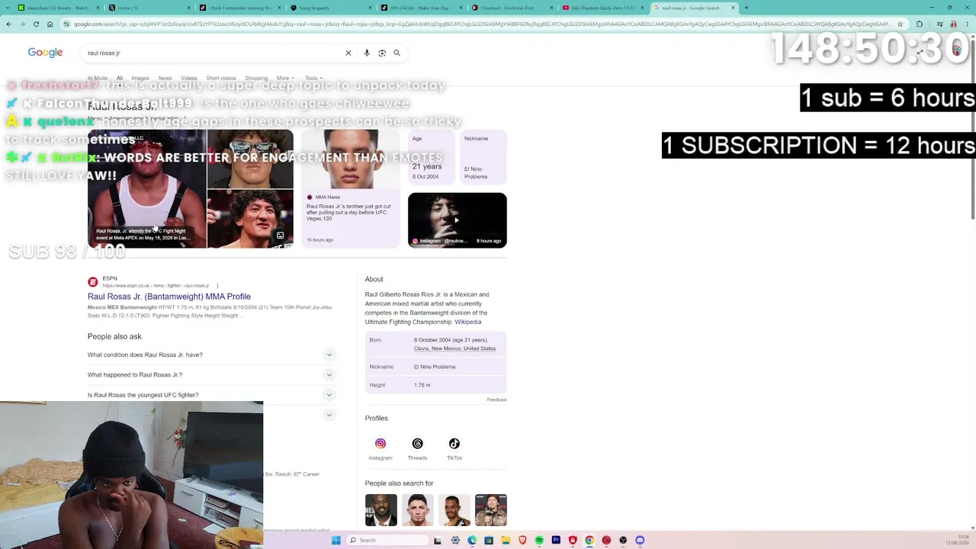Open Microsoft Store from the taskbar
Image resolution: width=976 pixels, height=549 pixels.
(x=489, y=541)
